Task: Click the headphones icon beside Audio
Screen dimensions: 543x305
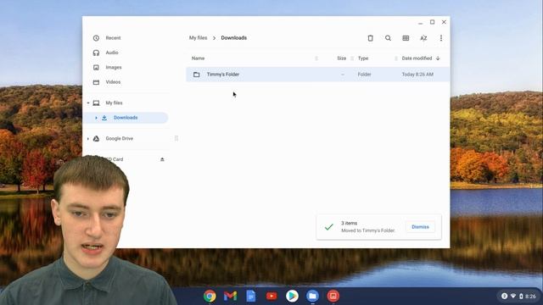Action: 96,53
